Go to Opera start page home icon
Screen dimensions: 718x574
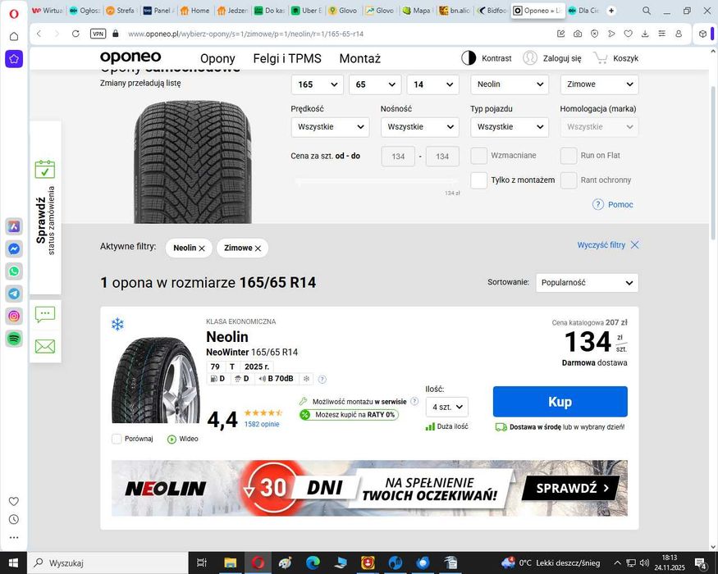(14, 36)
